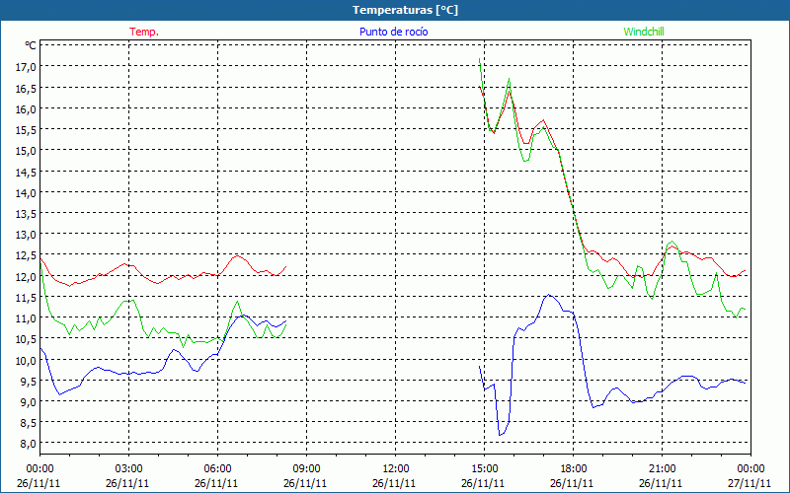
Task: Click the 27/11/11 date label
Action: pyautogui.click(x=750, y=484)
